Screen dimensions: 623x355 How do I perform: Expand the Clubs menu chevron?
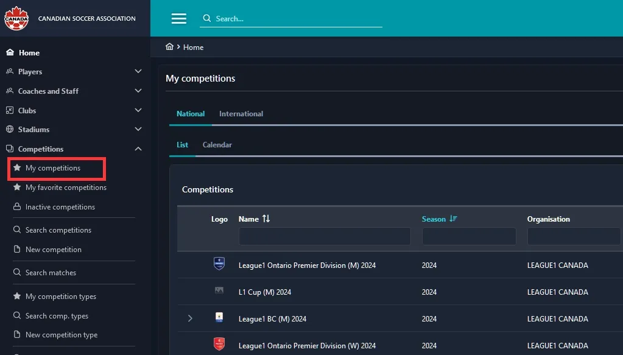pos(138,110)
